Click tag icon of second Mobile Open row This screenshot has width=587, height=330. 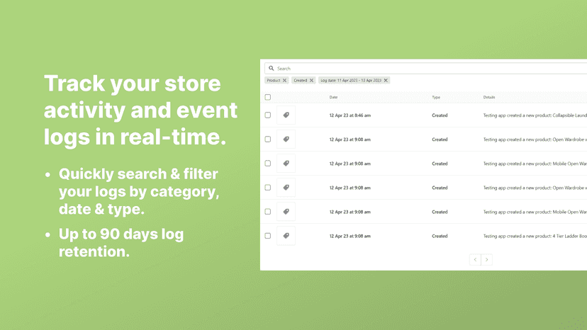pos(286,212)
